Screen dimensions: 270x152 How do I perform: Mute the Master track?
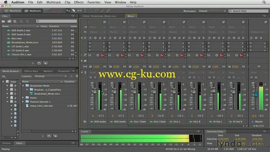251,78
